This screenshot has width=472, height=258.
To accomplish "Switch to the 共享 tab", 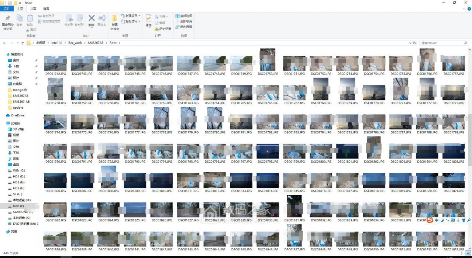I will click(33, 9).
